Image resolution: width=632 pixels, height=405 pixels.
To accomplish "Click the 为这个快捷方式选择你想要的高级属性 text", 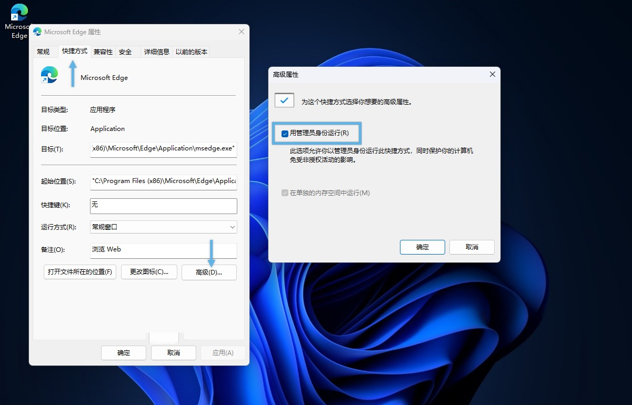I will tap(357, 102).
